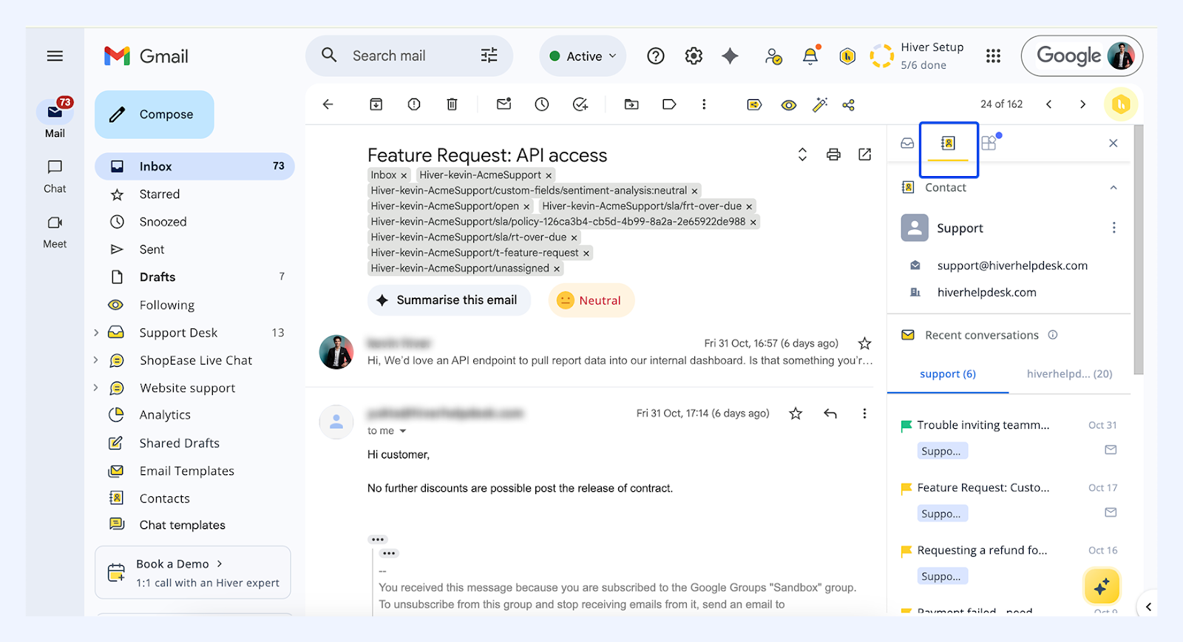Click Summarise this email
This screenshot has height=642, width=1183.
click(449, 300)
